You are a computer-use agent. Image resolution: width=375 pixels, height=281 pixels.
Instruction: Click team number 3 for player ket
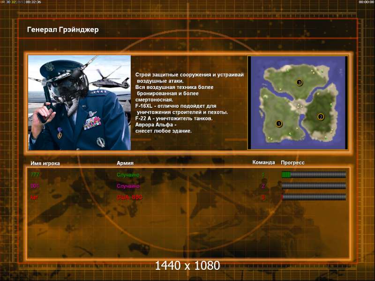click(263, 197)
